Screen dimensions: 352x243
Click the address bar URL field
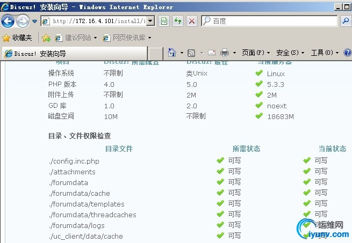[99, 21]
